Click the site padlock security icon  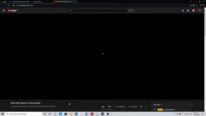pyautogui.click(x=14, y=5)
